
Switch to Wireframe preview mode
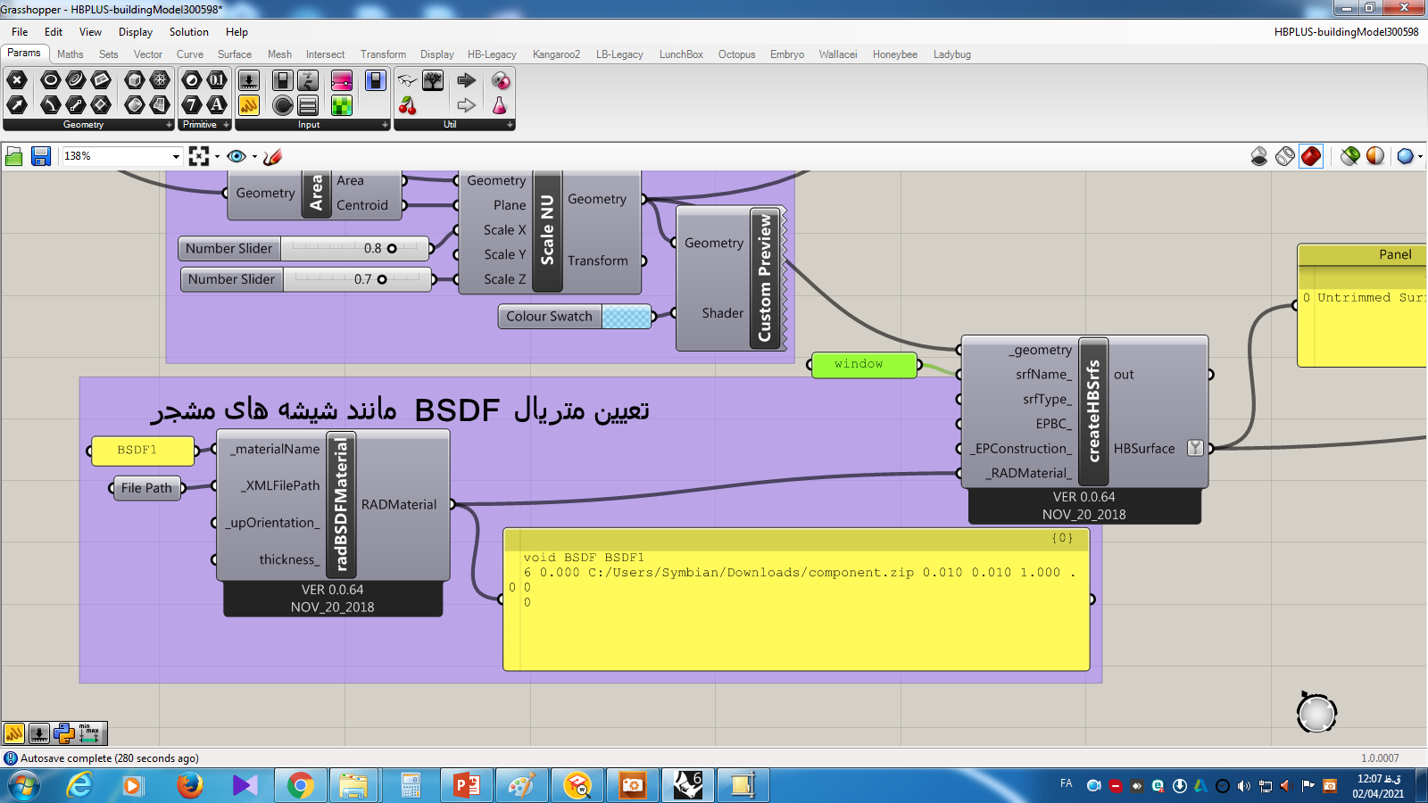pyautogui.click(x=1285, y=156)
